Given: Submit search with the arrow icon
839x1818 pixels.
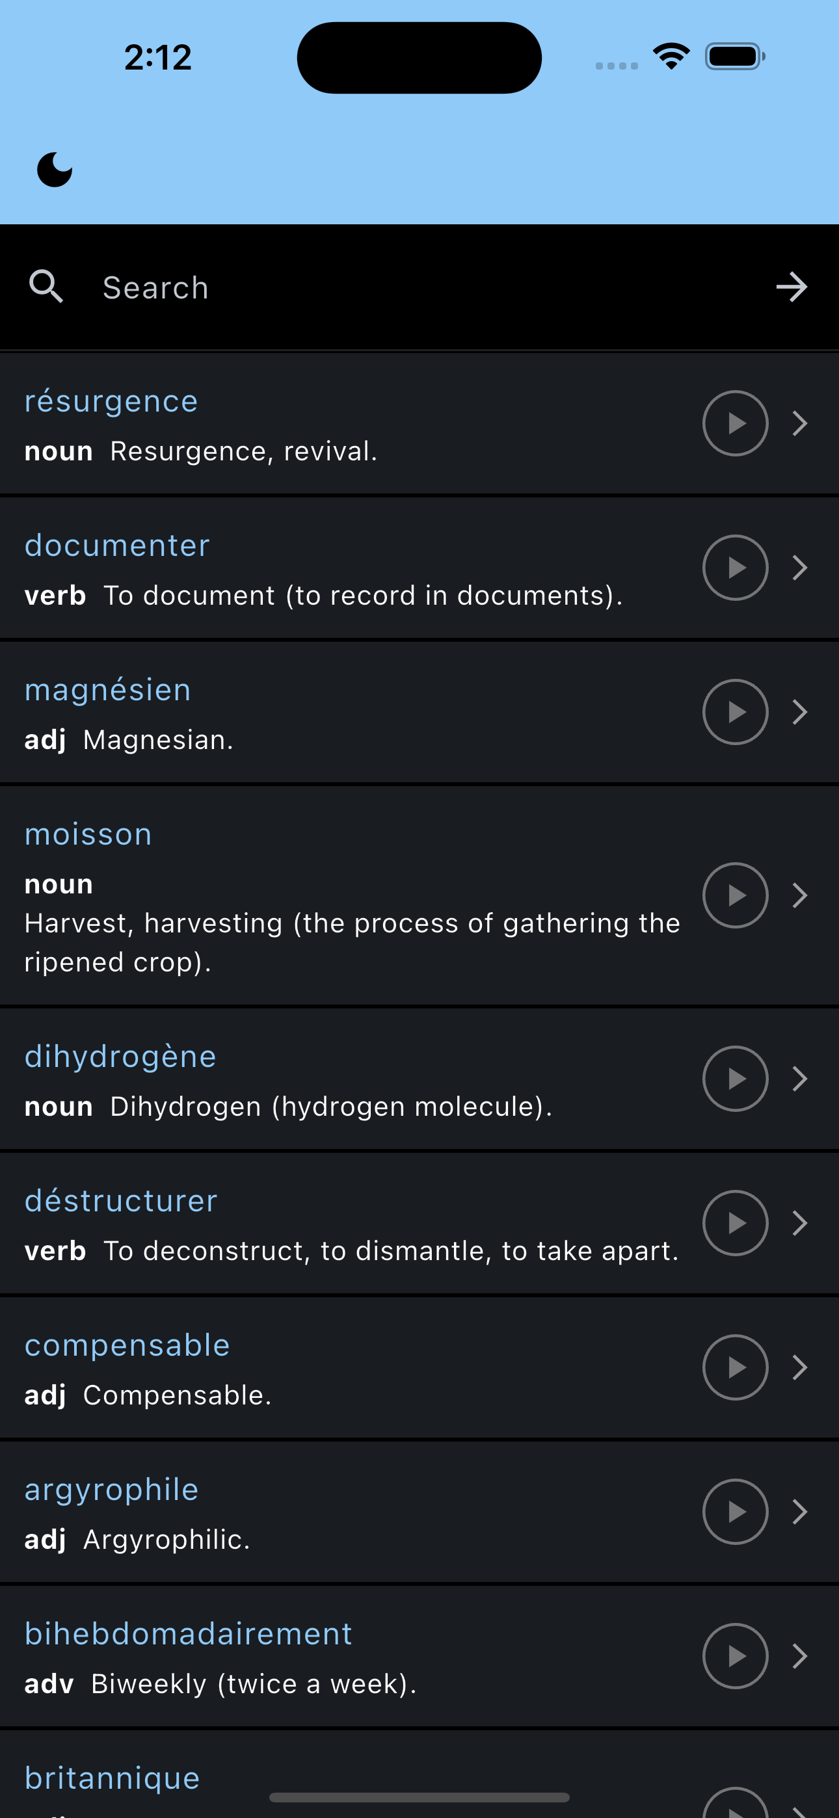Looking at the screenshot, I should pos(792,287).
